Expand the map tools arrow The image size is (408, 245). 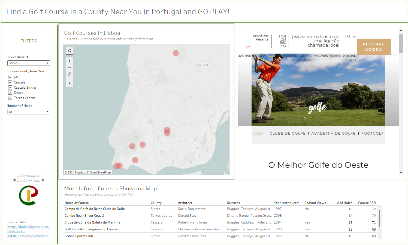[x=69, y=83]
